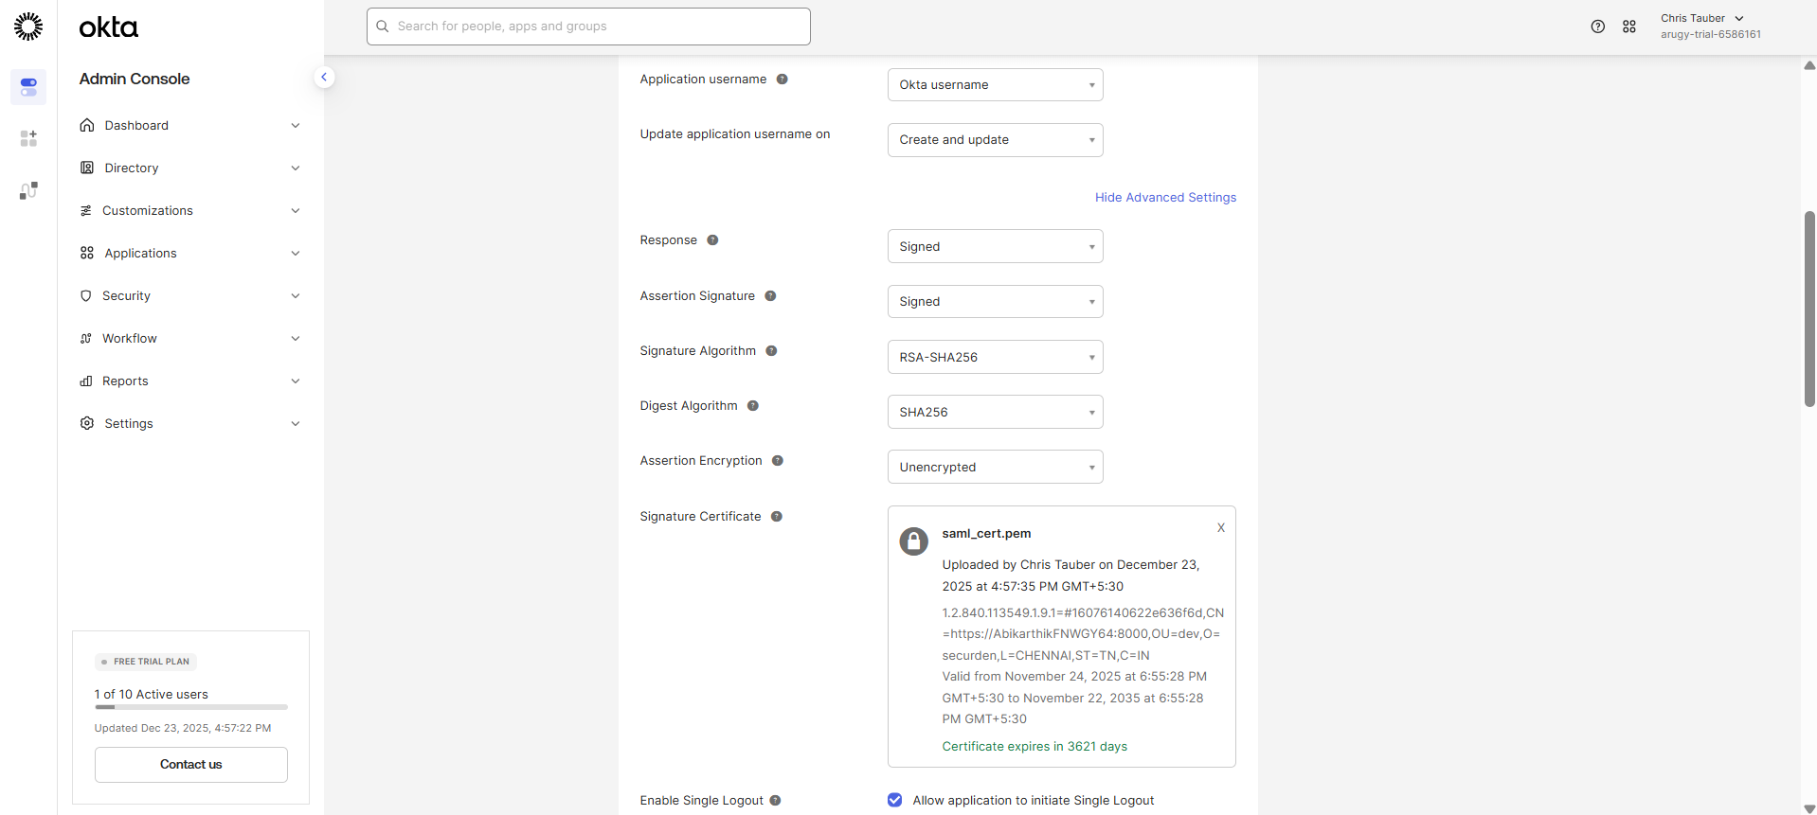Viewport: 1817px width, 815px height.
Task: Show help tooltip for Response
Action: point(713,240)
